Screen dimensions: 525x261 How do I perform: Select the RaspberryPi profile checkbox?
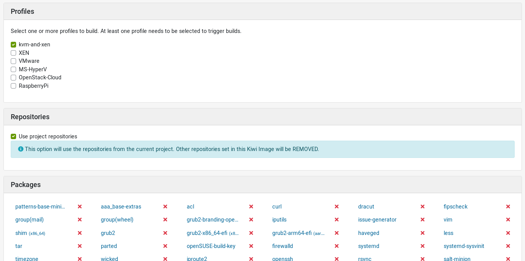click(x=13, y=86)
